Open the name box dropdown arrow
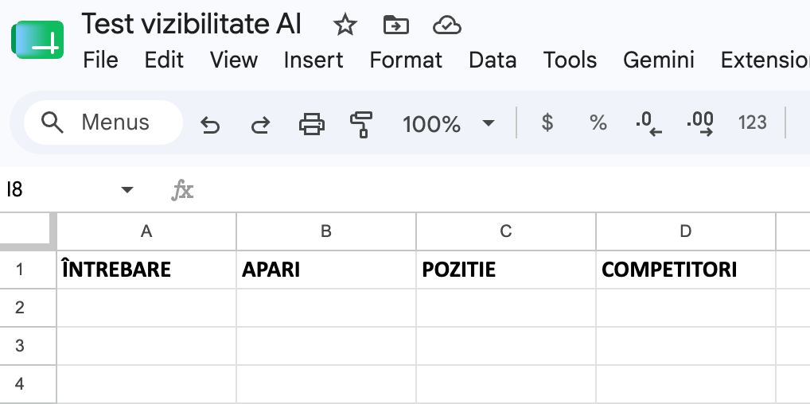Image resolution: width=810 pixels, height=404 pixels. click(127, 189)
